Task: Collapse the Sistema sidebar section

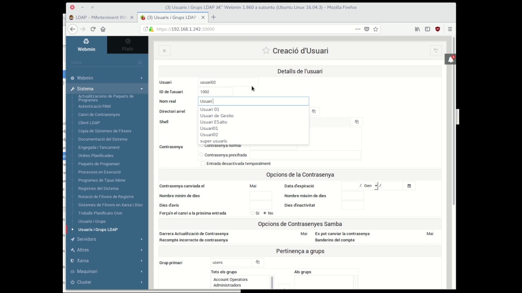Action: [x=107, y=89]
